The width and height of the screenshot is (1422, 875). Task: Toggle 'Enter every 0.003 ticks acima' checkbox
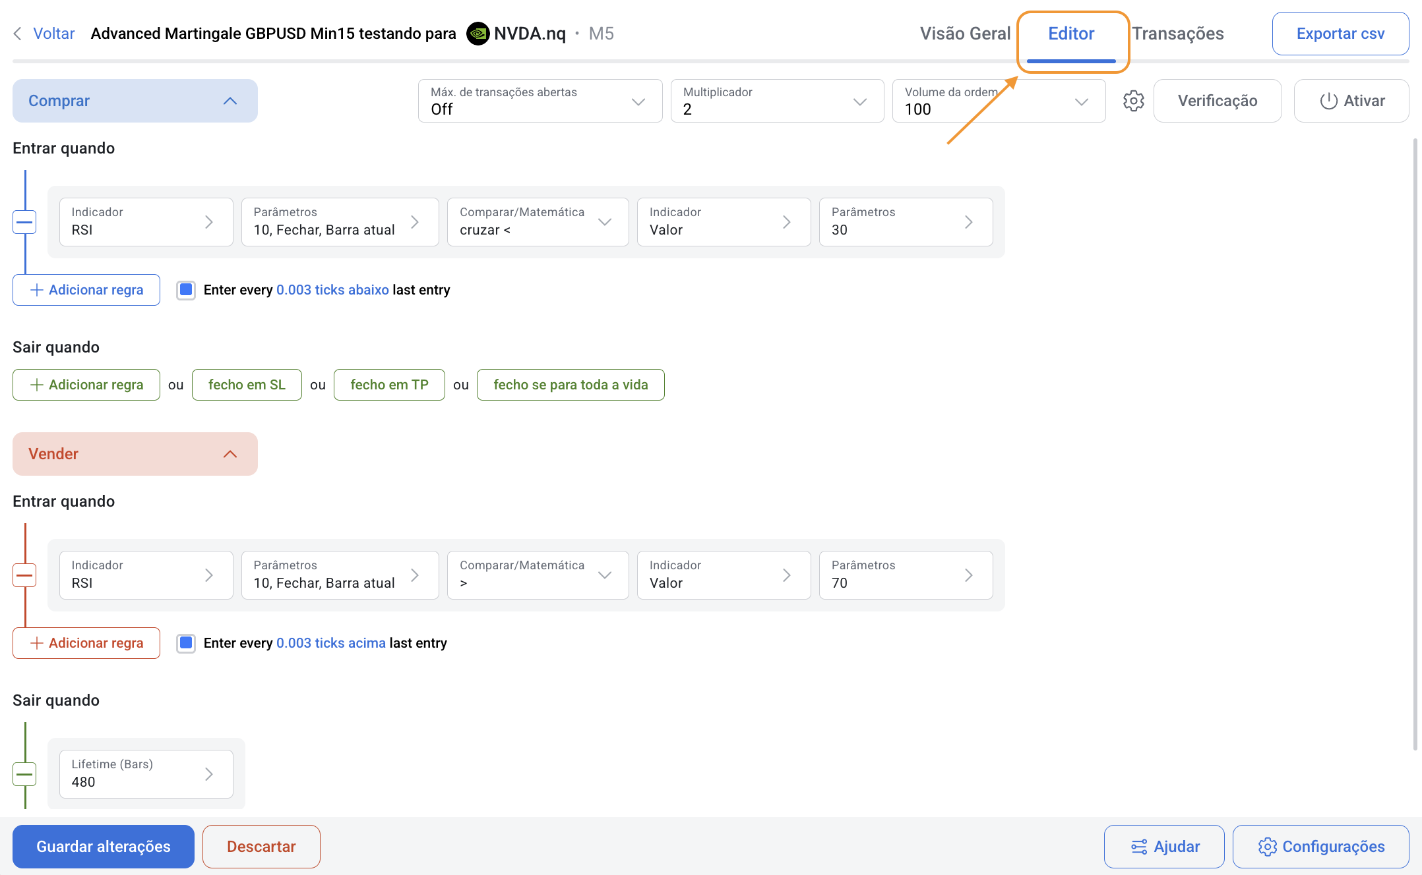pyautogui.click(x=186, y=643)
